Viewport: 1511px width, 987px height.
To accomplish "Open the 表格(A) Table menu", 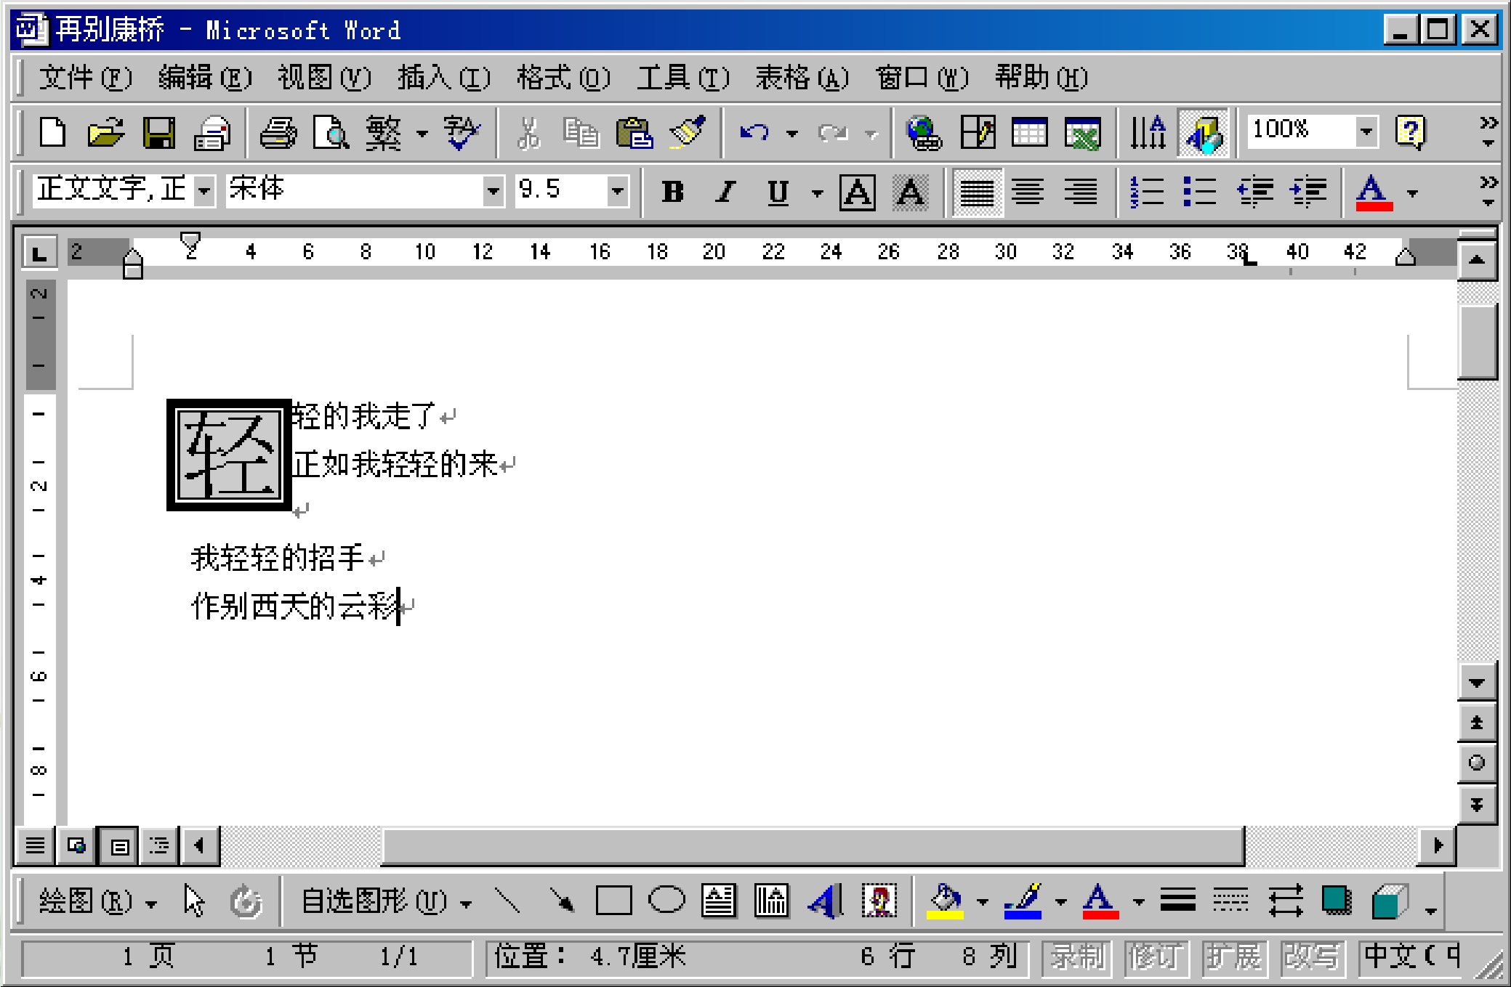I will click(x=802, y=77).
